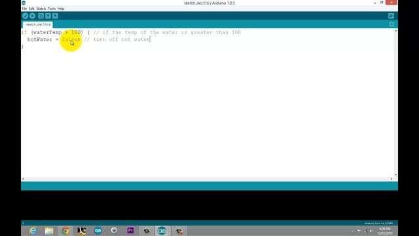Click the closing brace line in editor
This screenshot has height=236, width=419.
coord(22,47)
